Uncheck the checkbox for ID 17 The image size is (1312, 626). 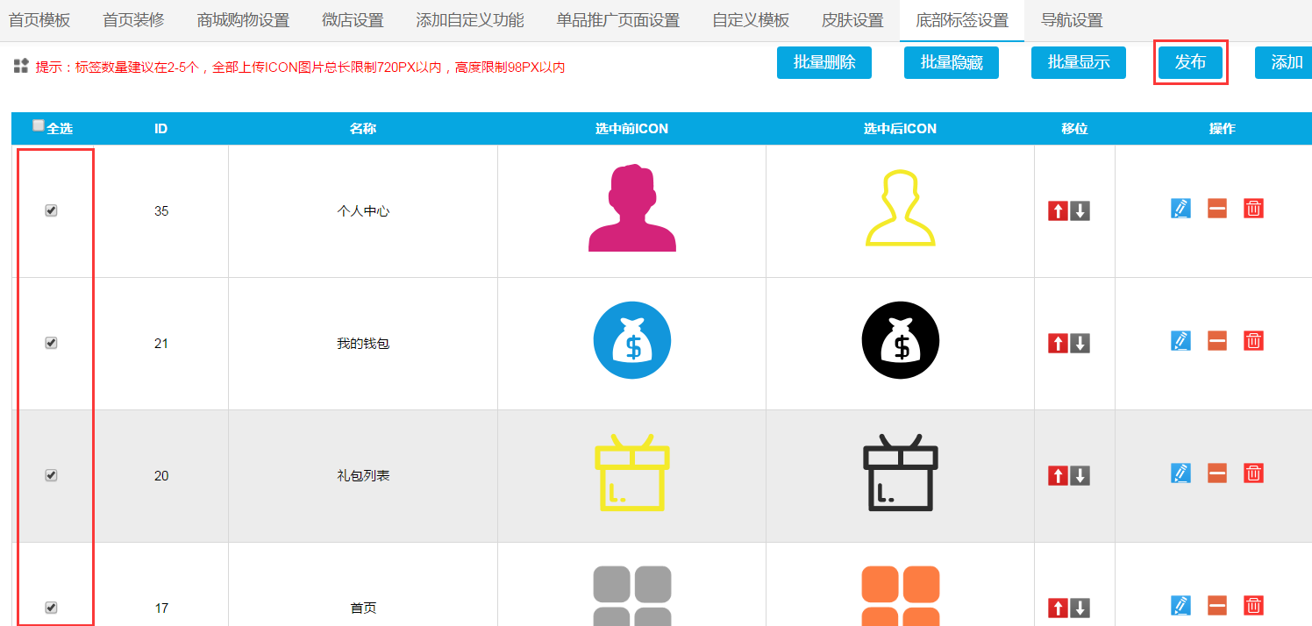point(51,608)
